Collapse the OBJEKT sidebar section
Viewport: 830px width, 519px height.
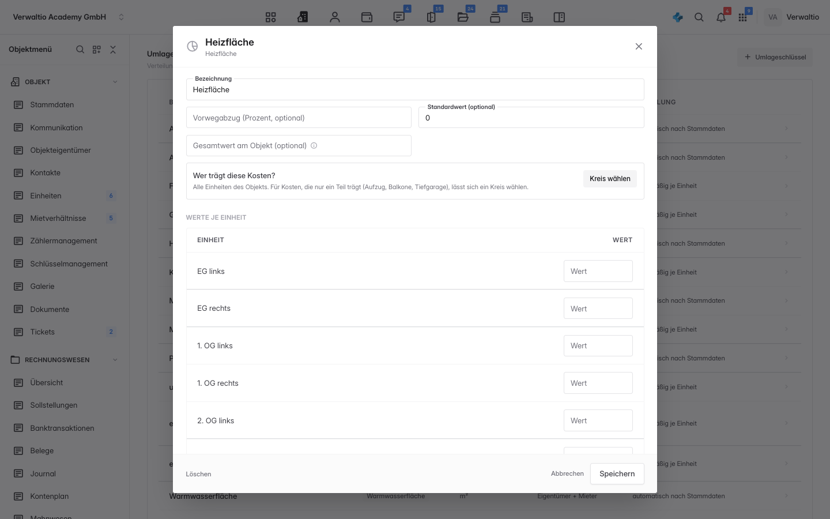(x=115, y=82)
